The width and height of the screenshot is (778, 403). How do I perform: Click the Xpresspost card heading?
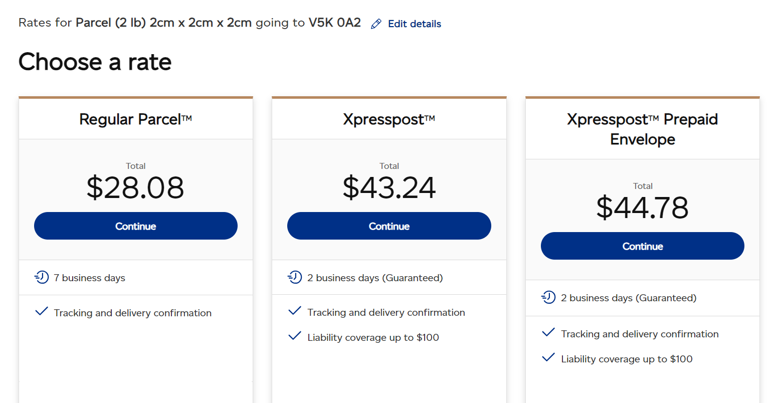pyautogui.click(x=389, y=119)
